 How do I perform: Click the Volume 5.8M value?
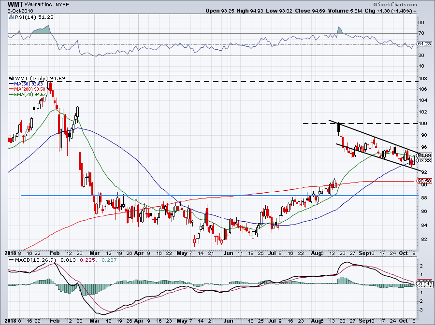(x=345, y=11)
